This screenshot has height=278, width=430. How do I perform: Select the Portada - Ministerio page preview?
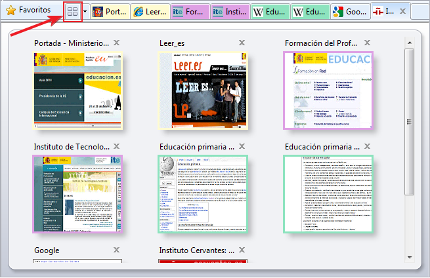77,90
